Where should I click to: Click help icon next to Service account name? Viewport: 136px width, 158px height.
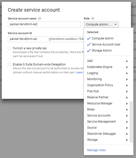coord(40,18)
